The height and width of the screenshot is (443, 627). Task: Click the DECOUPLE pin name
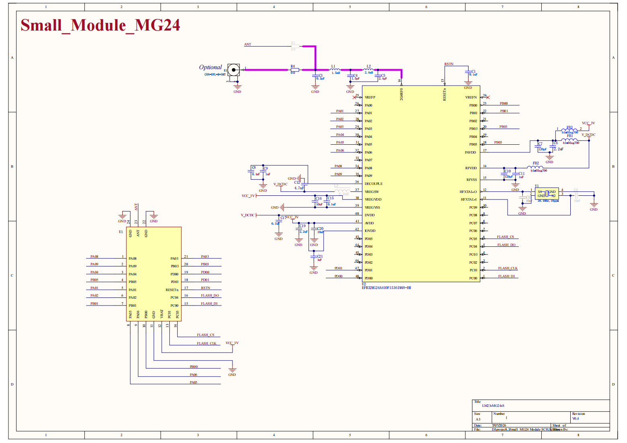(374, 184)
